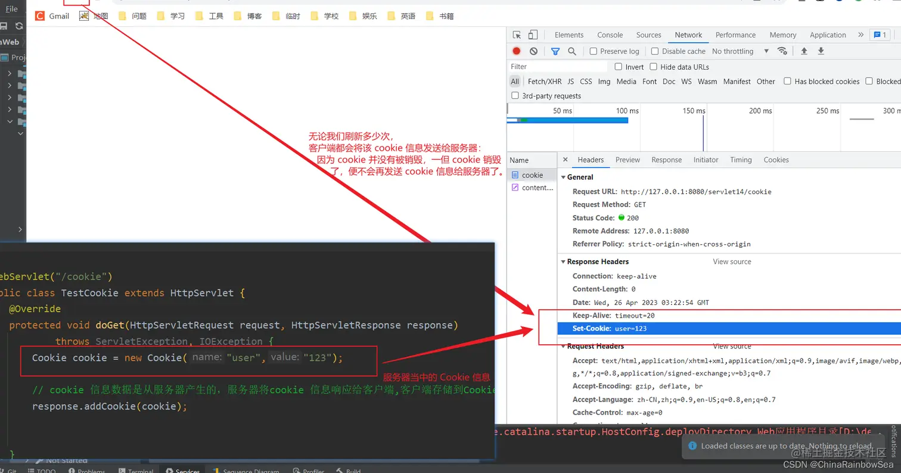901x473 pixels.
Task: Switch to the Memory tab
Action: point(783,35)
